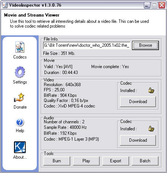Click the Donate hand-and-star icon
This screenshot has height=173, width=167.
pyautogui.click(x=19, y=98)
